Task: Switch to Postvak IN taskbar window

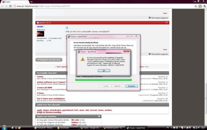Action: [44, 128]
